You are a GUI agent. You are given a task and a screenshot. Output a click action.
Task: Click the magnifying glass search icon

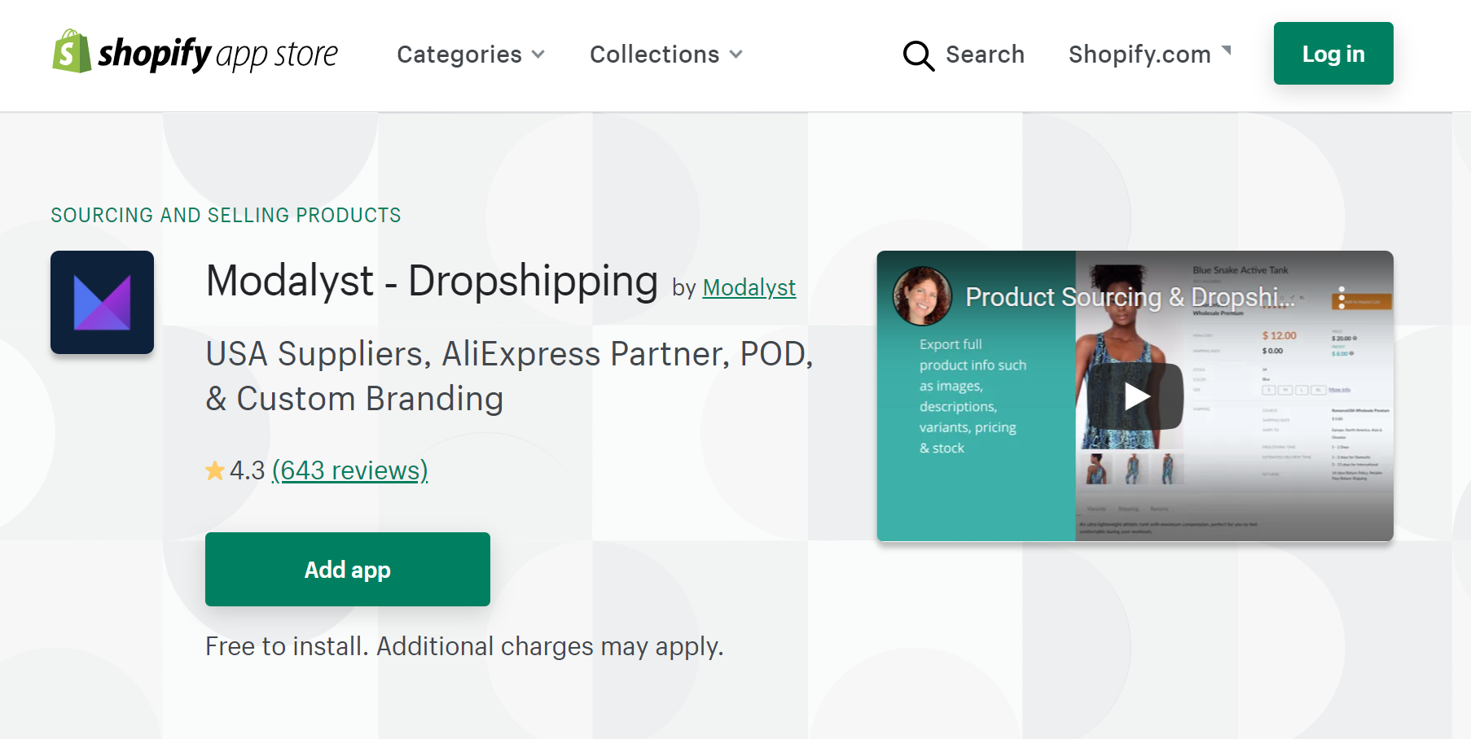[x=918, y=55]
